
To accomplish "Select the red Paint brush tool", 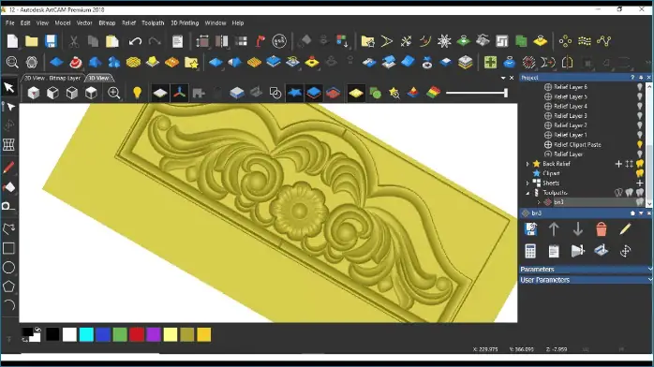I will click(8, 168).
